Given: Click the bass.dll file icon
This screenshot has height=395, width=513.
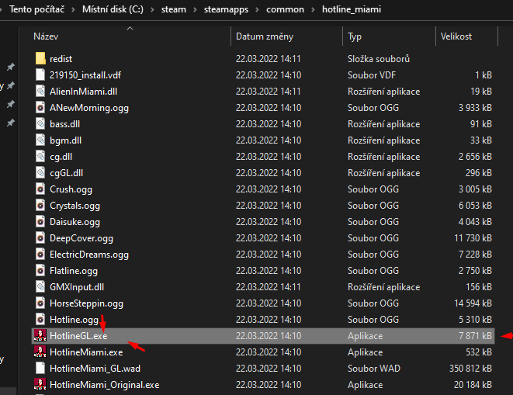Looking at the screenshot, I should 40,124.
